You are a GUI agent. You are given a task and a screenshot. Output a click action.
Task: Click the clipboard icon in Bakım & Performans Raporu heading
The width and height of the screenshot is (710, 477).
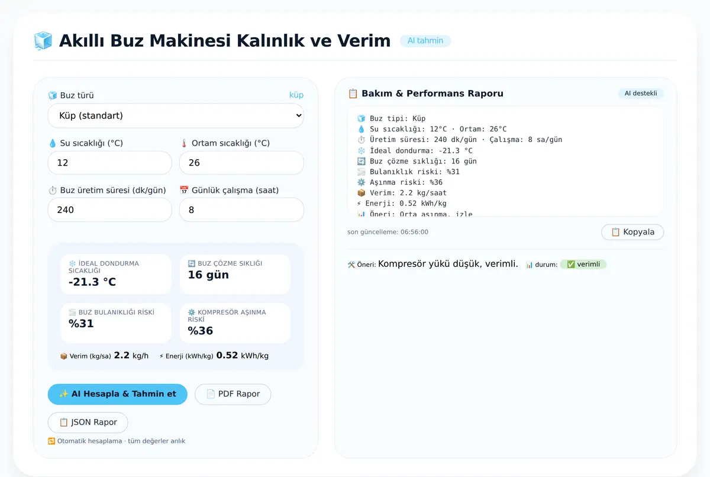click(x=353, y=94)
